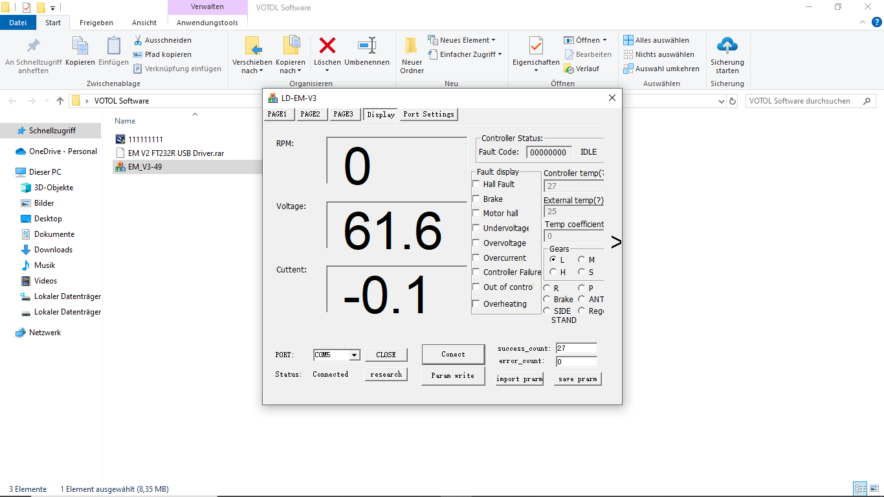Screen dimensions: 884x497
Task: Click the Umbenennen icon in ribbon
Action: [367, 46]
